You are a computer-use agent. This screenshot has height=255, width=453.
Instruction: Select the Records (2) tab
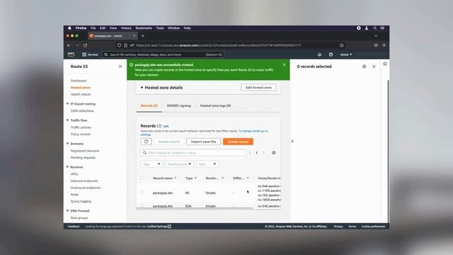149,106
